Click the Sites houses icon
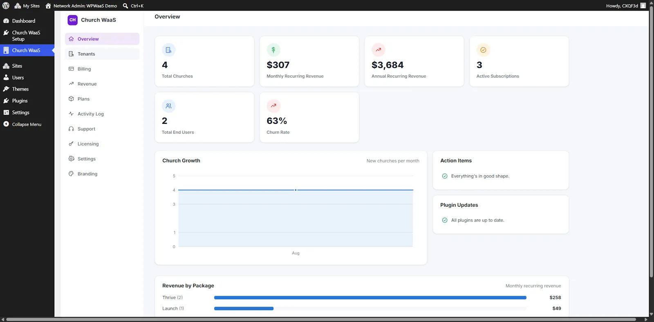 tap(6, 66)
